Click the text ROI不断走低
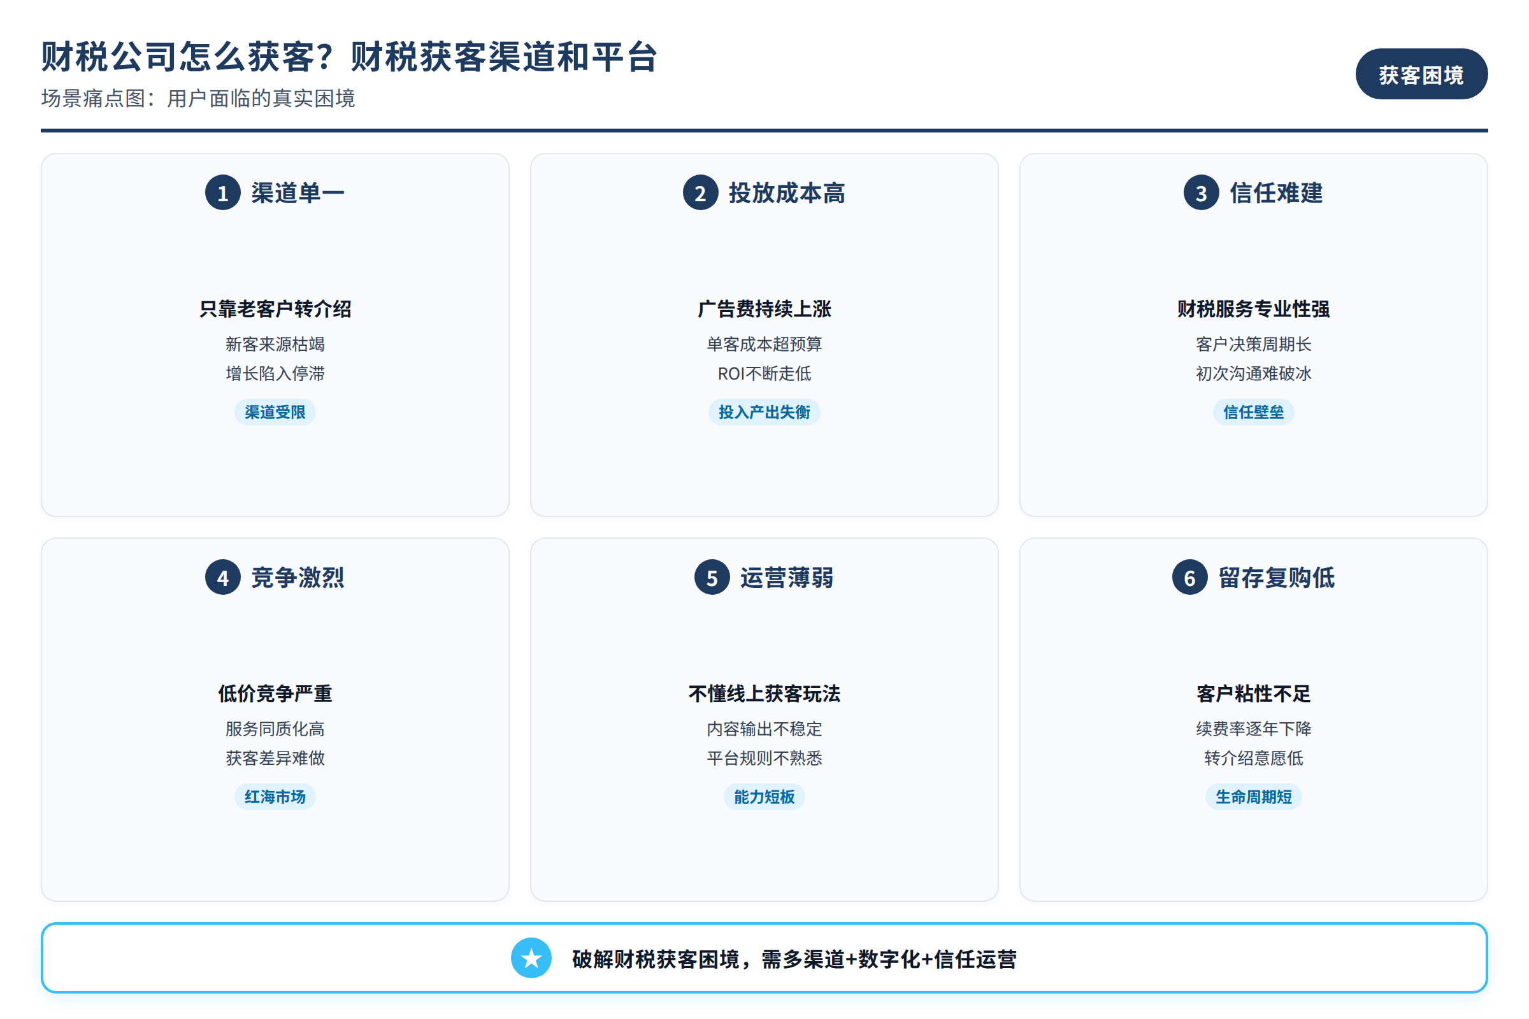The image size is (1529, 1019). coord(764,373)
